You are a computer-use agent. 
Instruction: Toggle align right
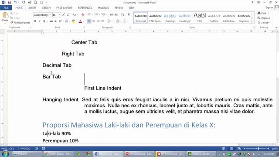[98, 21]
